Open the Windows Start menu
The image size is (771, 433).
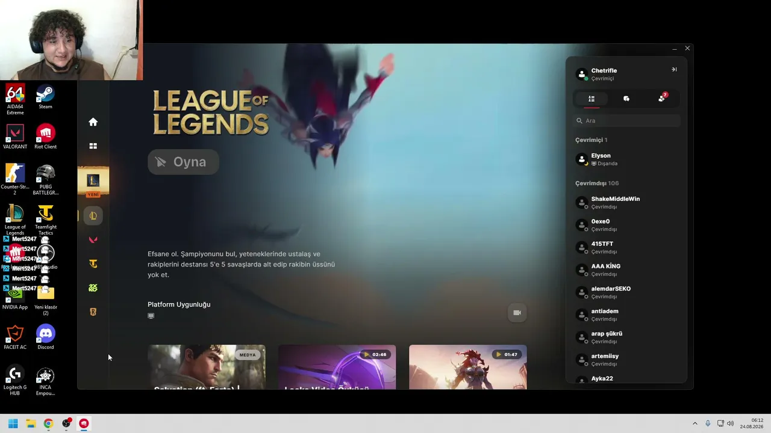click(x=13, y=423)
